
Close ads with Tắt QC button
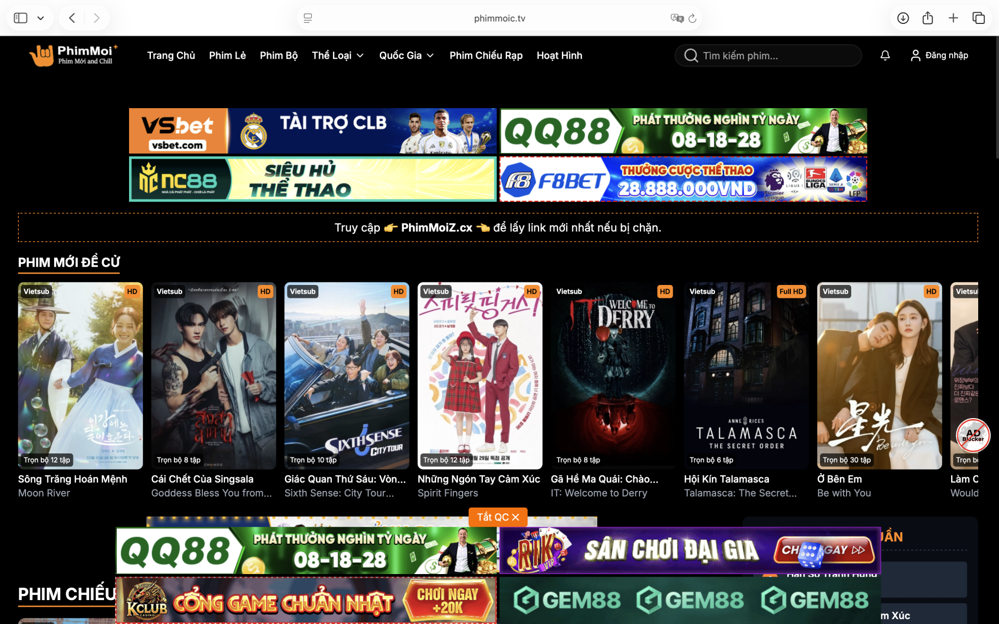pos(498,517)
